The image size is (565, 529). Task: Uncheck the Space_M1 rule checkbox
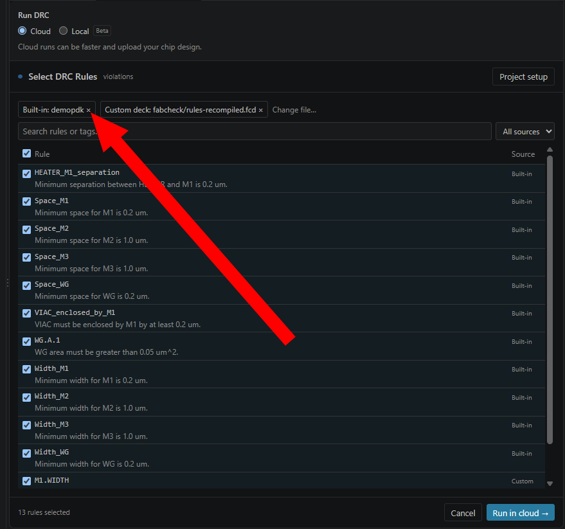[26, 201]
